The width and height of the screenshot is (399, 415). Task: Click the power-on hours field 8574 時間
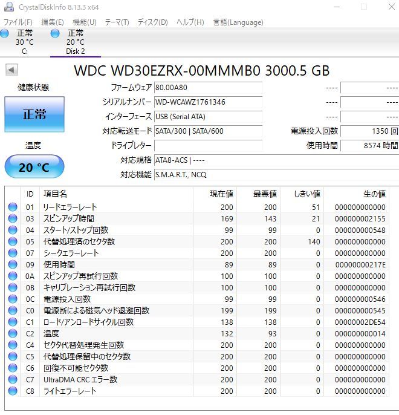[369, 146]
